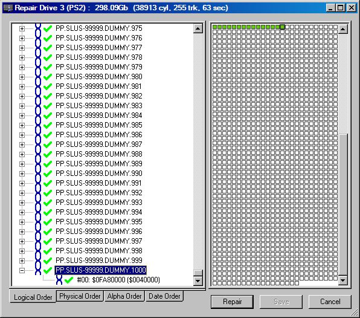This screenshot has height=318, width=360.
Task: Click the Cancel button
Action: 330,302
